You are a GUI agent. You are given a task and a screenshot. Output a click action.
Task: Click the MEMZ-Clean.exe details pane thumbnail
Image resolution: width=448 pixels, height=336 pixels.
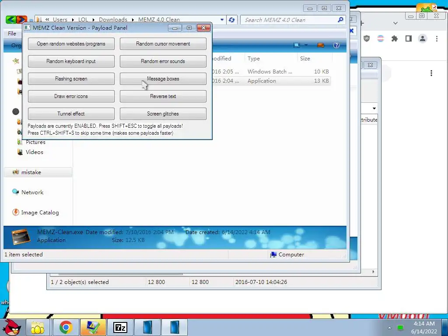(x=21, y=237)
